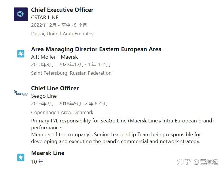This screenshot has height=171, width=224.
Task: Click the Maersk star logo beside Area Managing Director
Action: (x=21, y=54)
